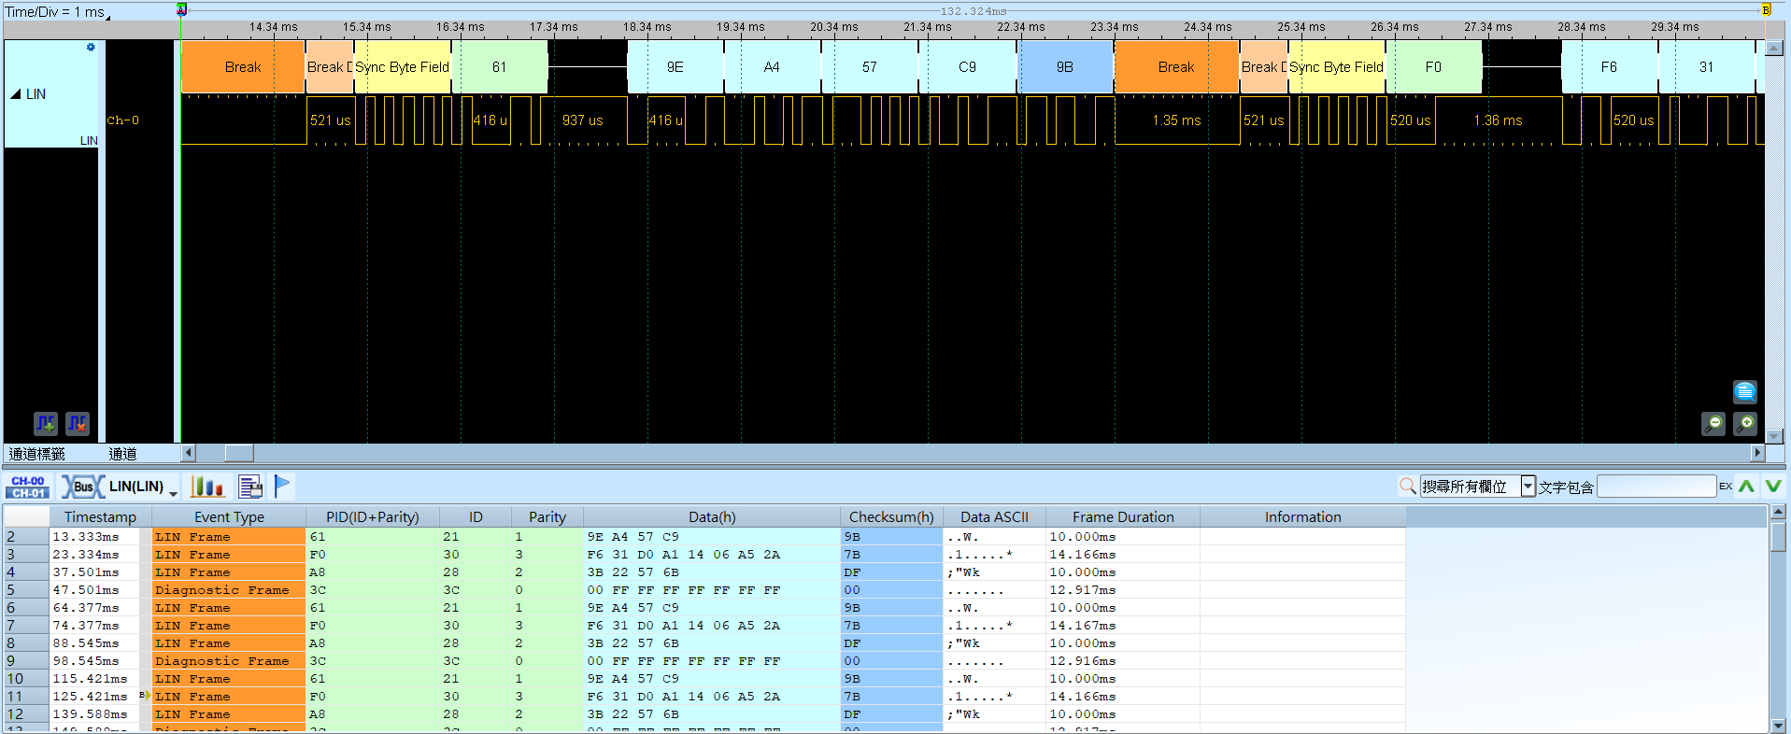The width and height of the screenshot is (1791, 734).
Task: Select the row with timestamp 13.333ms
Action: 704,537
